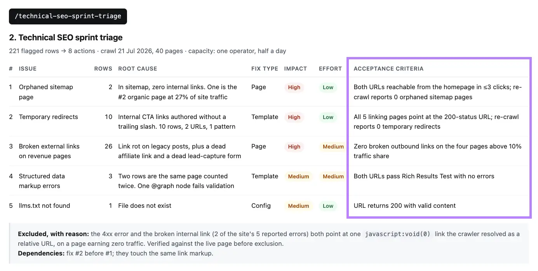Image resolution: width=538 pixels, height=271 pixels.
Task: Click the ROWS column header
Action: pyautogui.click(x=103, y=69)
